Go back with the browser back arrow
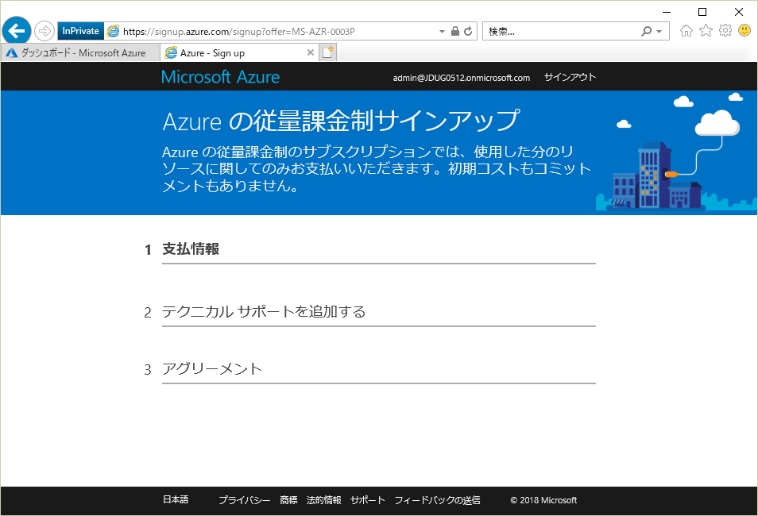758x516 pixels. (x=17, y=31)
